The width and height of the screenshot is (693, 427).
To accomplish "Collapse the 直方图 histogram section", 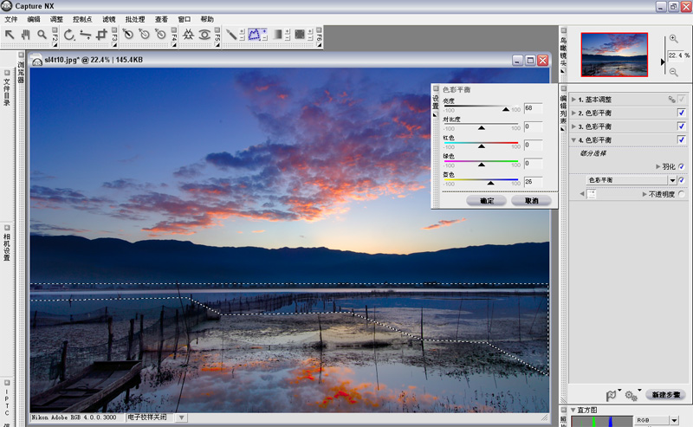I will 573,410.
